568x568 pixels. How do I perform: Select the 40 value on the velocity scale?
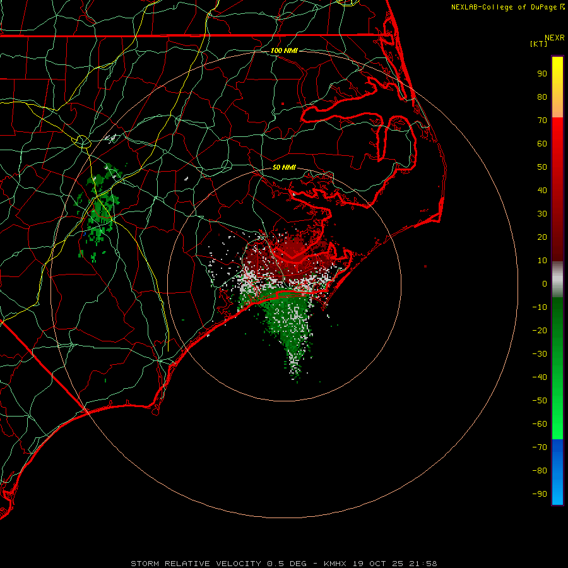tap(542, 191)
